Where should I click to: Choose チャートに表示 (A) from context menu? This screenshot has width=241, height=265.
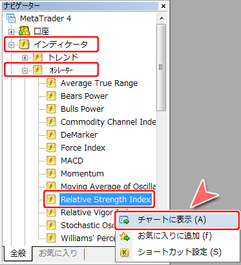tap(177, 220)
